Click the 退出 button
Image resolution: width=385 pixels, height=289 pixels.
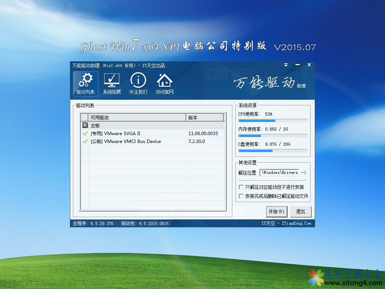(301, 211)
